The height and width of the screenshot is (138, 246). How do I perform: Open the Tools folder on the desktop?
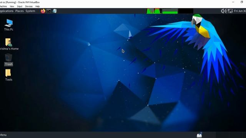click(x=8, y=75)
